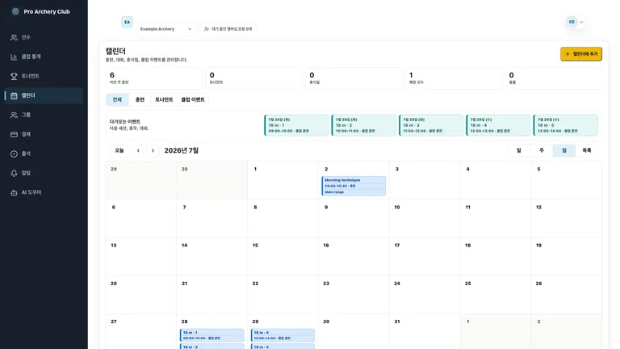Click the EA club avatar badge
This screenshot has height=349, width=620.
coord(127,22)
